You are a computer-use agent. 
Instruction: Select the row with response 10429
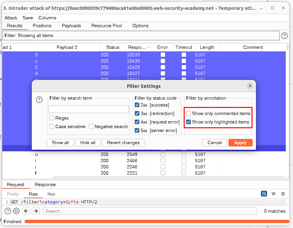coord(144,67)
